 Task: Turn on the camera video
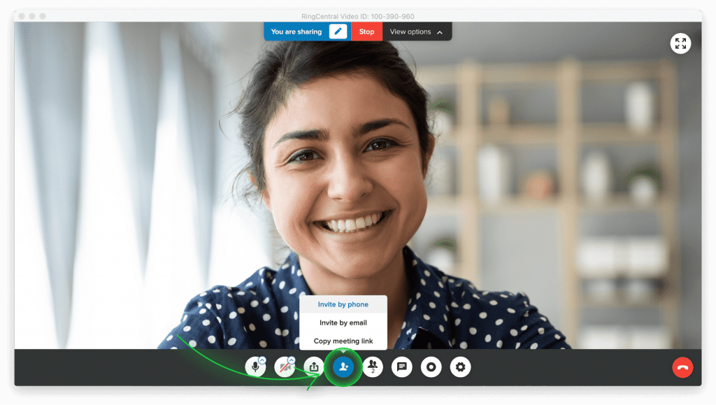(x=284, y=367)
